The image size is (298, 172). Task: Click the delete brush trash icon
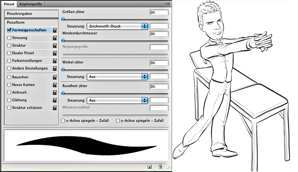click(160, 167)
